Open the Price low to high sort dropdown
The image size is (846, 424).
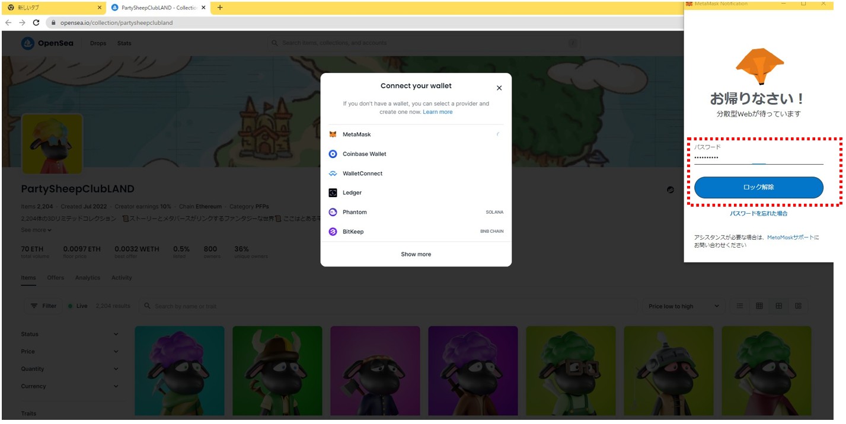(684, 306)
